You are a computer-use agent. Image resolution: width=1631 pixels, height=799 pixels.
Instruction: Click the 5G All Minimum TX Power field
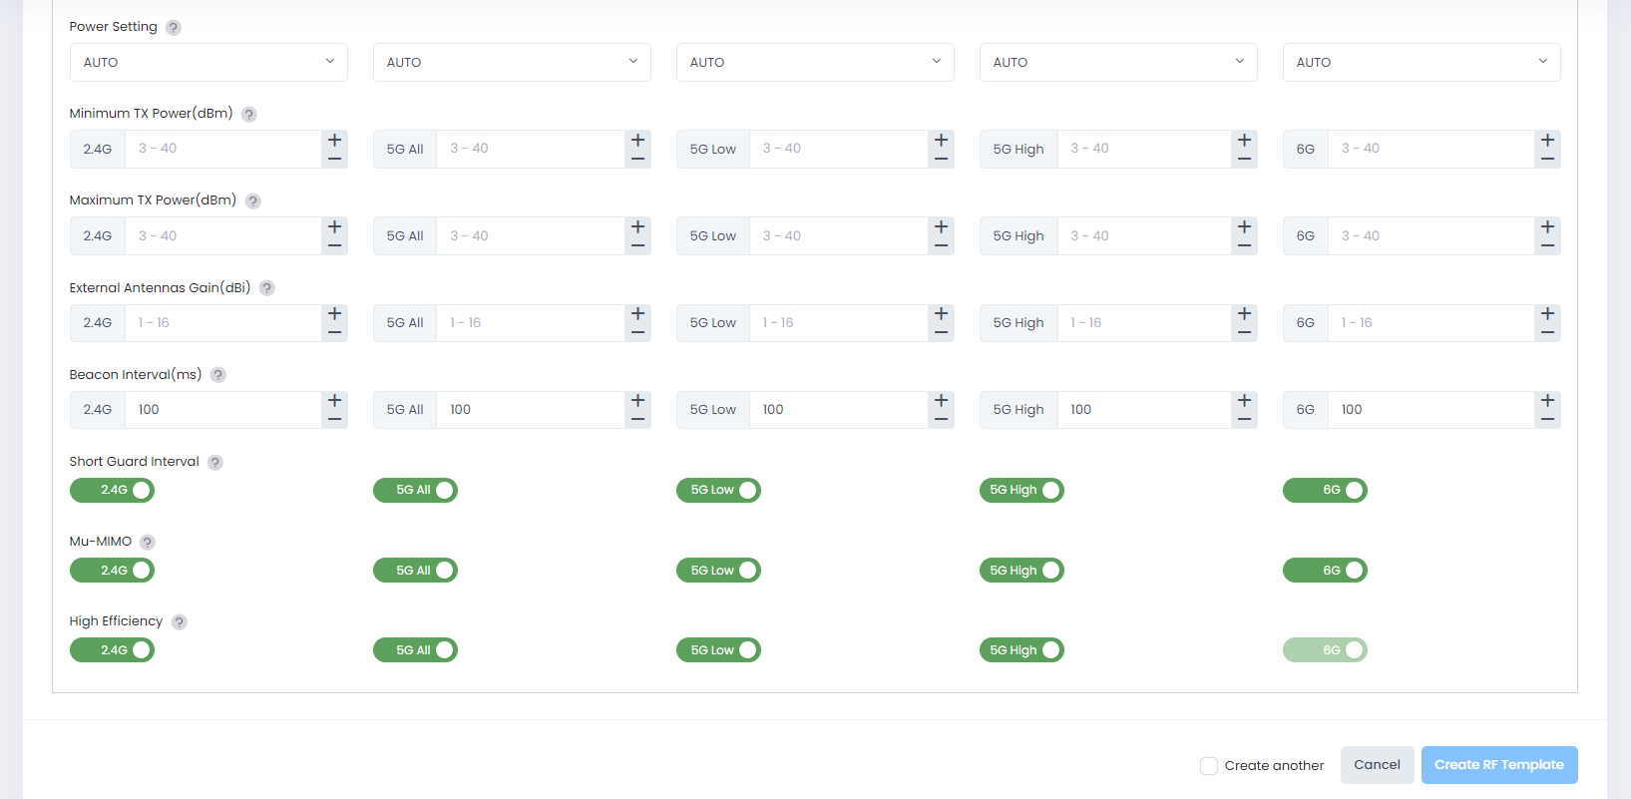(530, 149)
